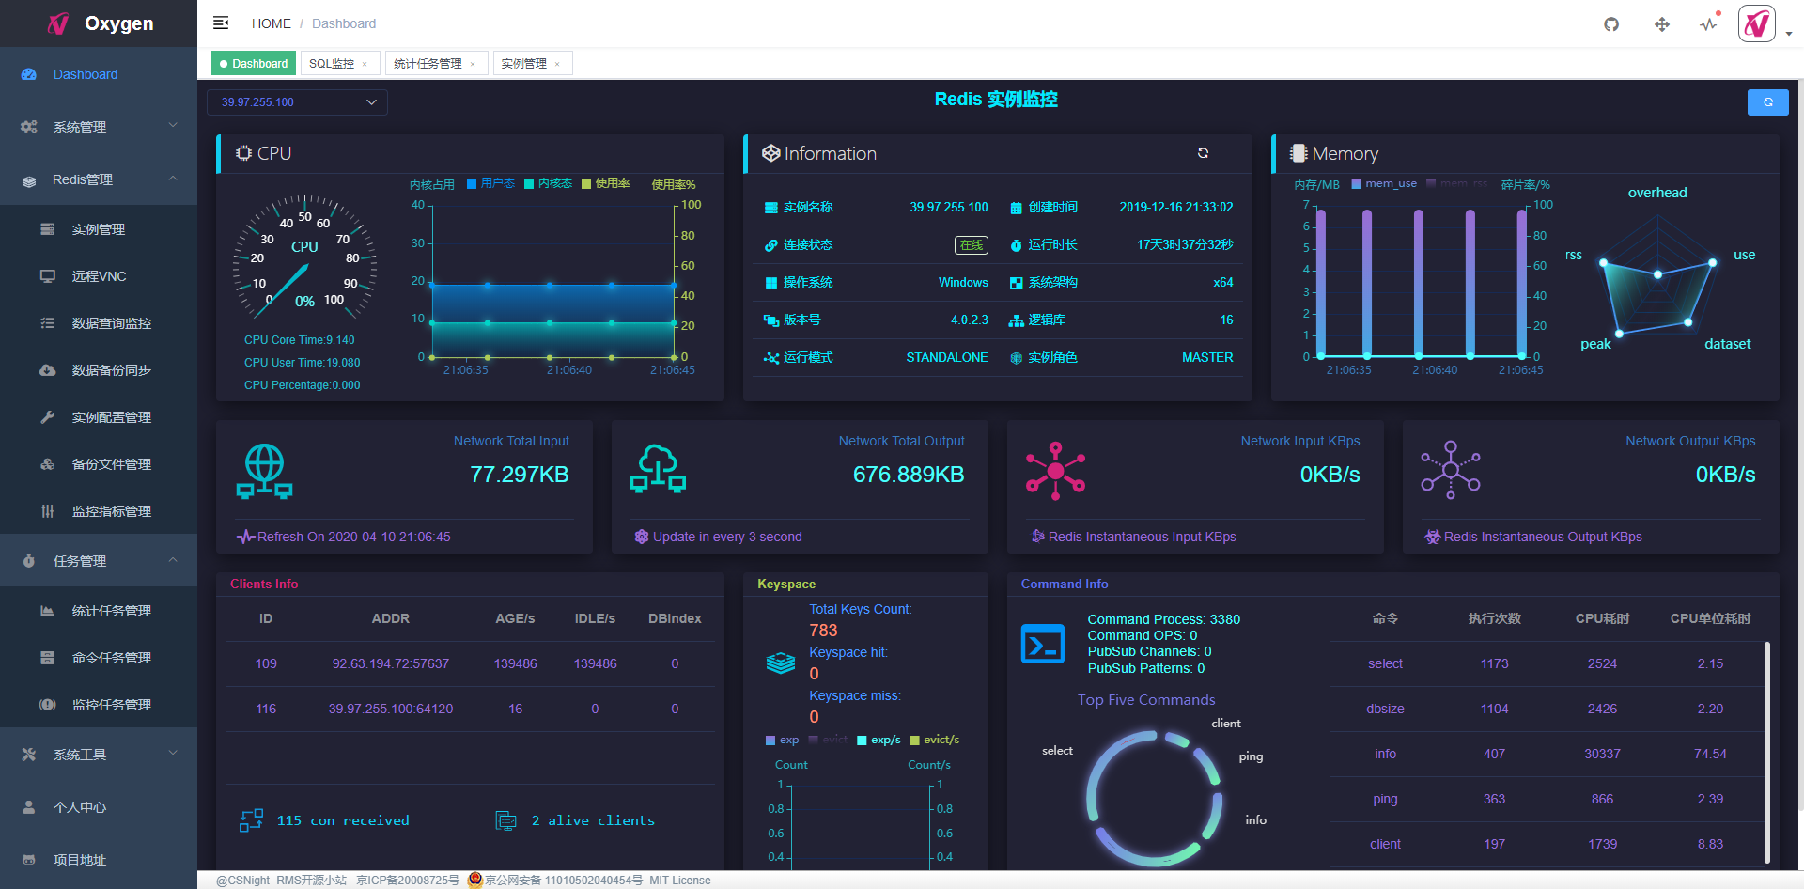Click the 实例管理 sidebar icon
This screenshot has height=889, width=1804.
click(x=48, y=229)
